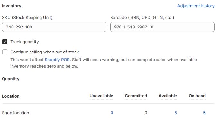
Task: Click the Committed column header
Action: pyautogui.click(x=136, y=96)
